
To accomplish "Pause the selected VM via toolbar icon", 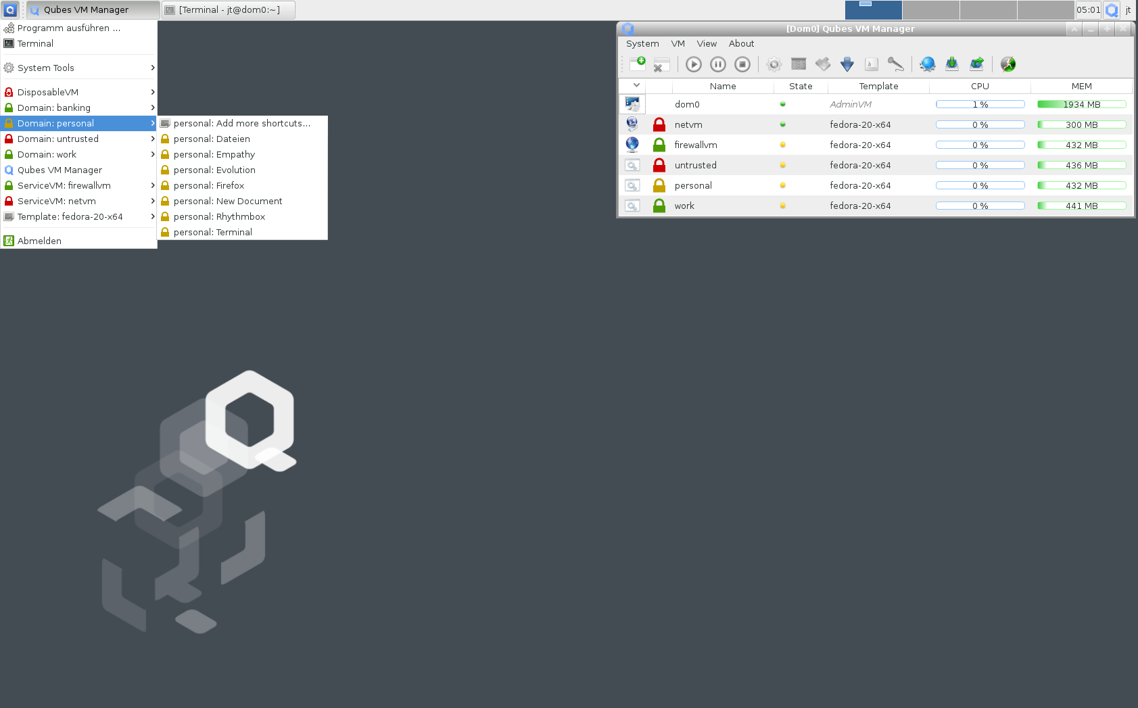I will tap(718, 64).
